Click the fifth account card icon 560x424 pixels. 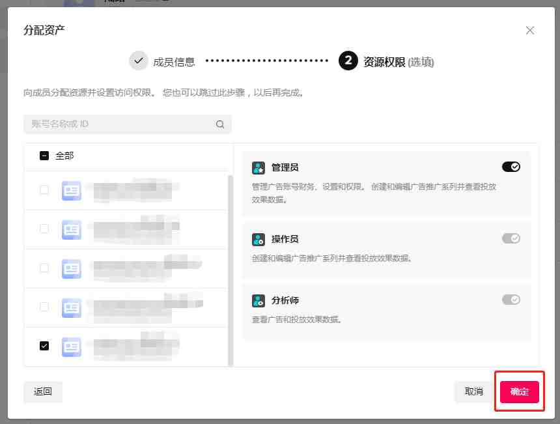click(x=71, y=346)
